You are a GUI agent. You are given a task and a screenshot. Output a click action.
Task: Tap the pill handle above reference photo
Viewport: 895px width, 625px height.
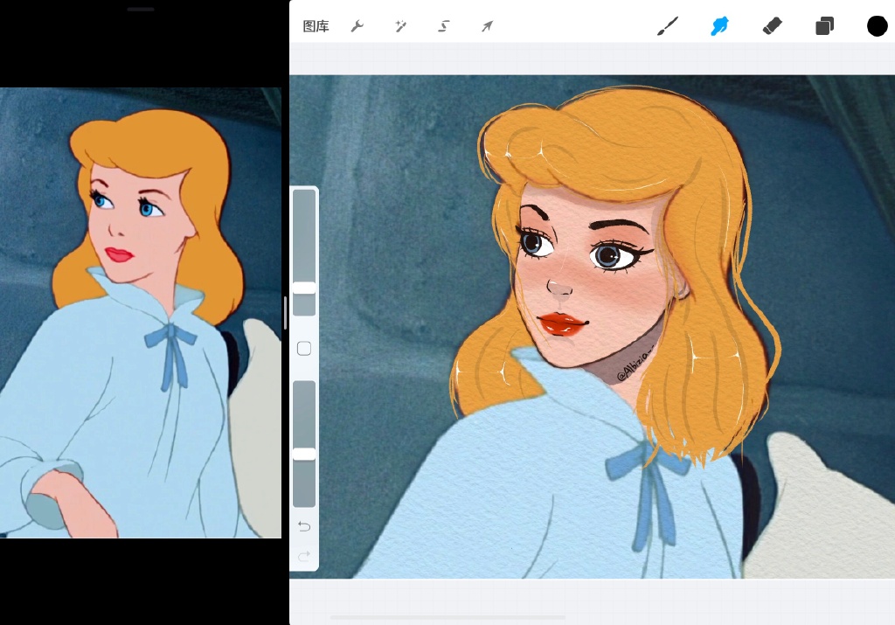(141, 10)
